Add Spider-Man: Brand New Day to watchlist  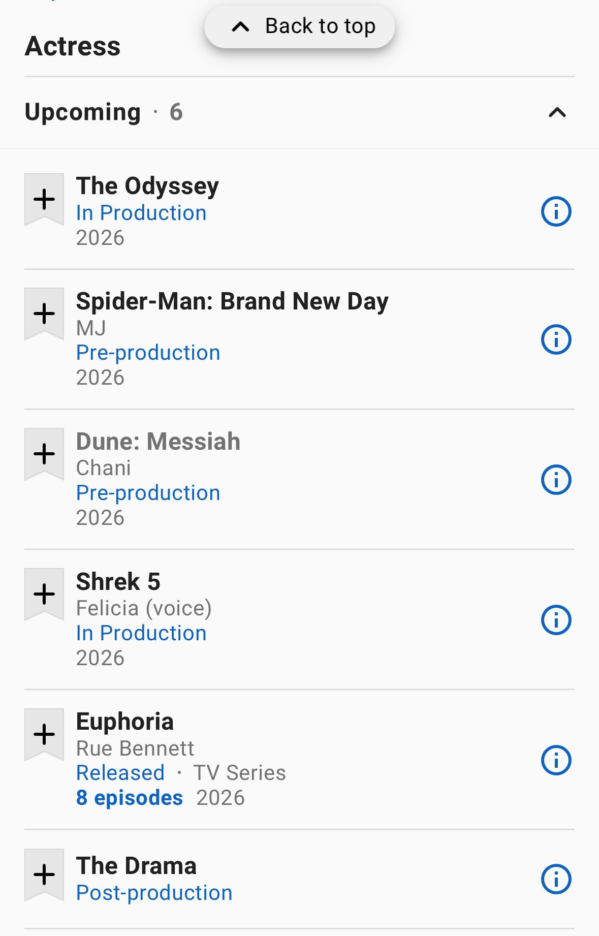44,313
